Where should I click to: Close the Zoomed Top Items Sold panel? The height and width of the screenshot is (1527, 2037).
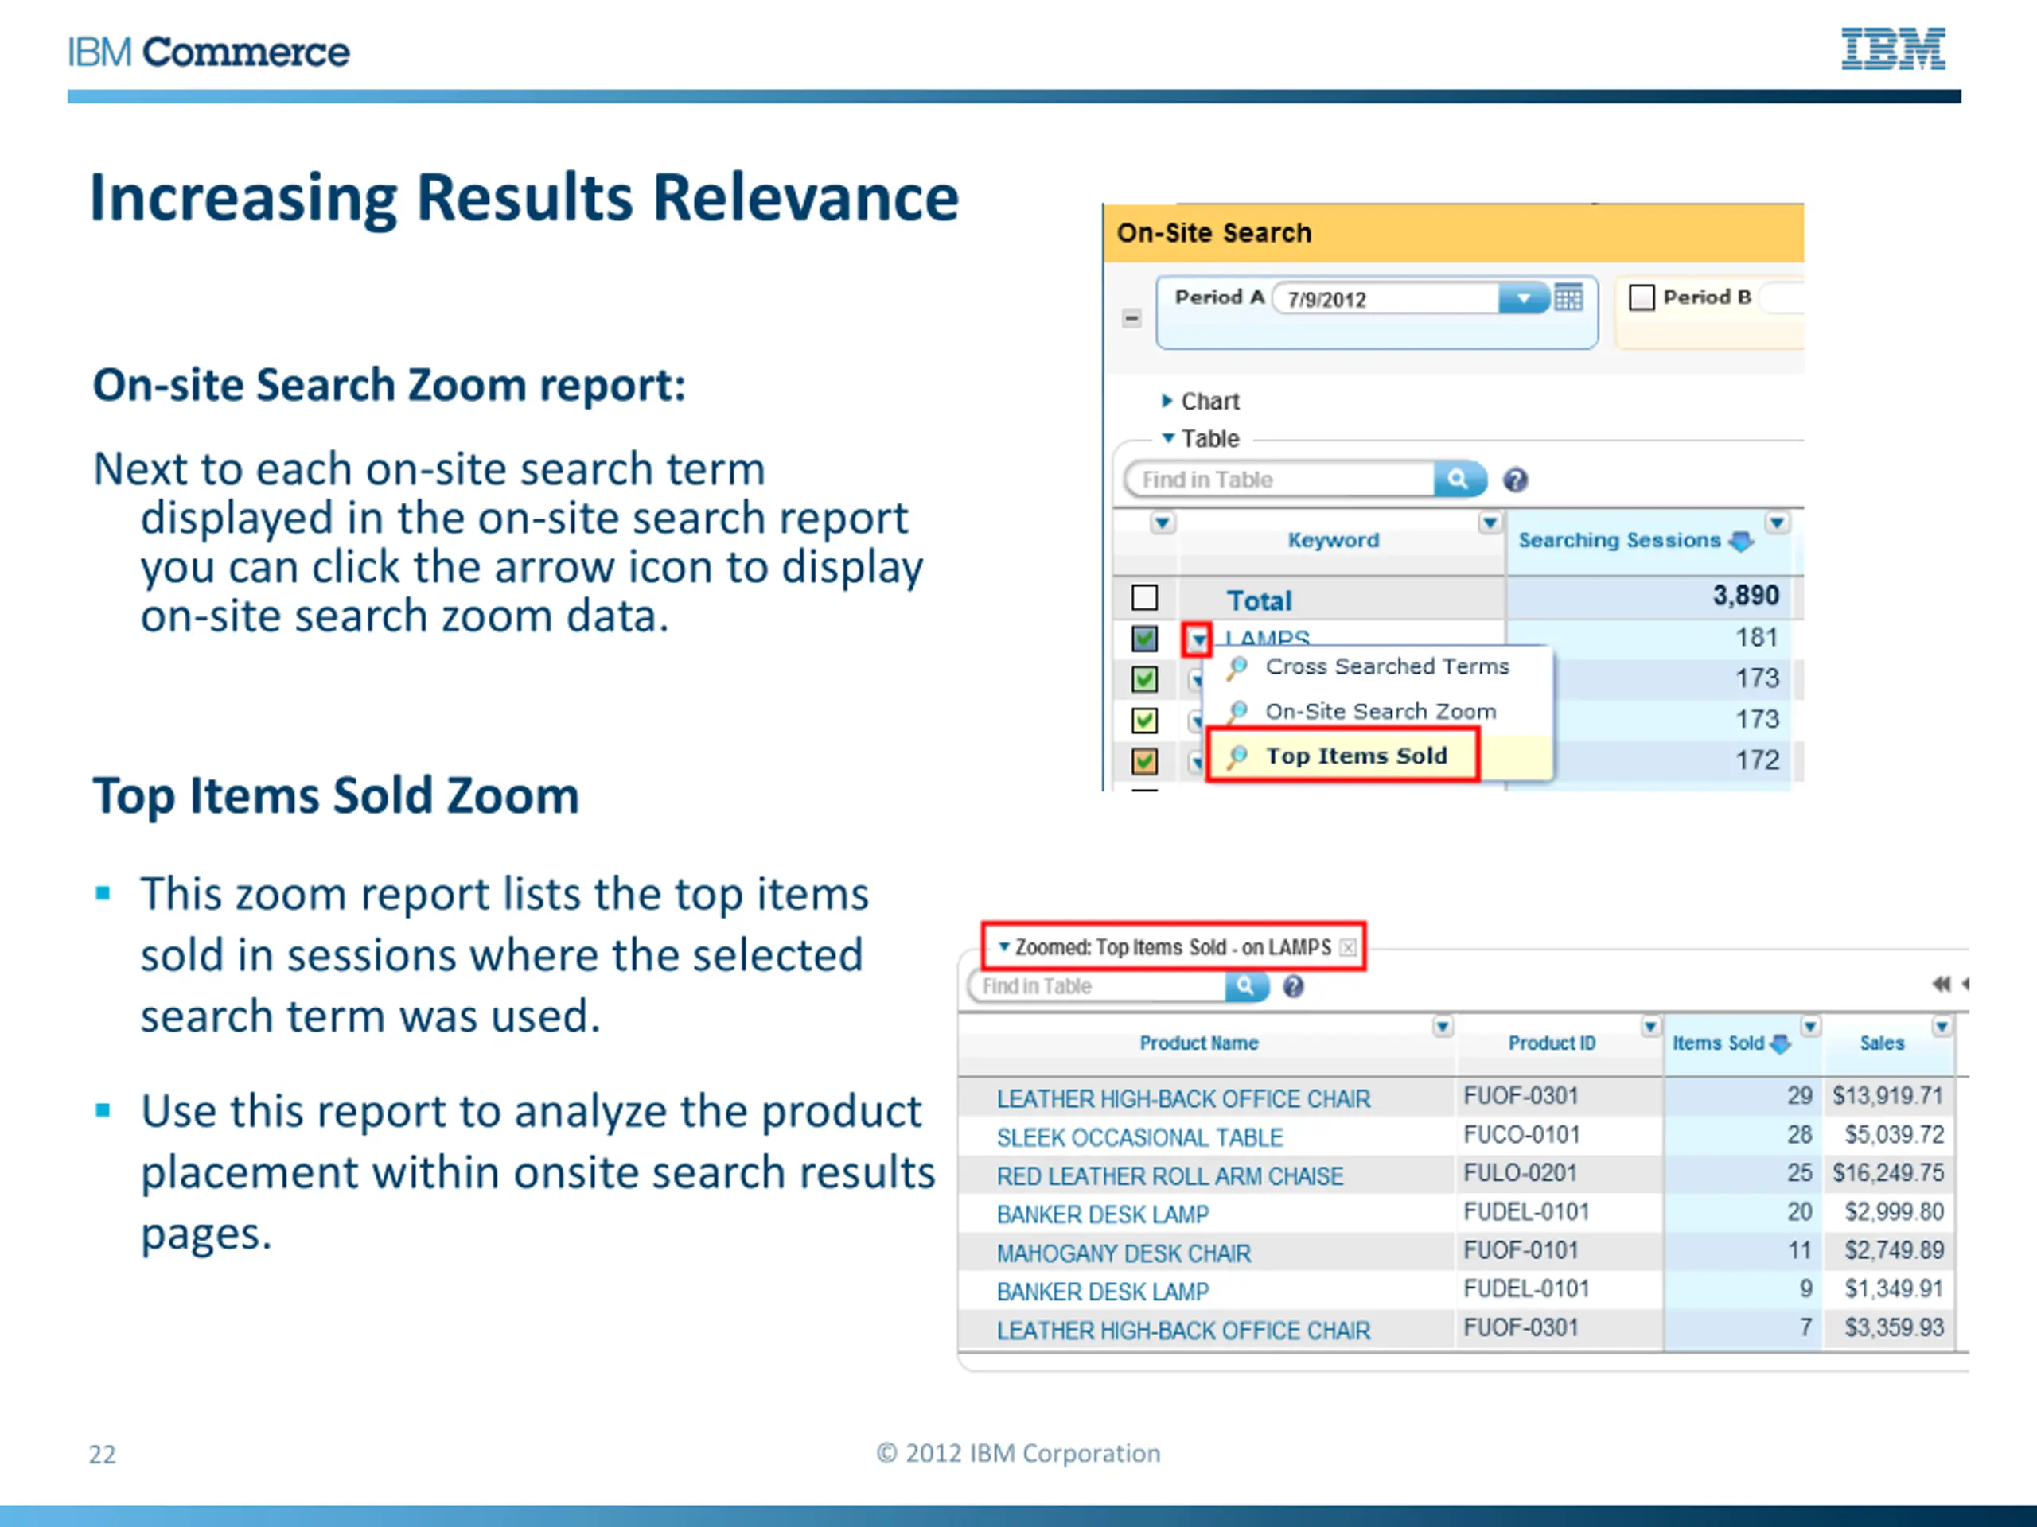point(1347,947)
